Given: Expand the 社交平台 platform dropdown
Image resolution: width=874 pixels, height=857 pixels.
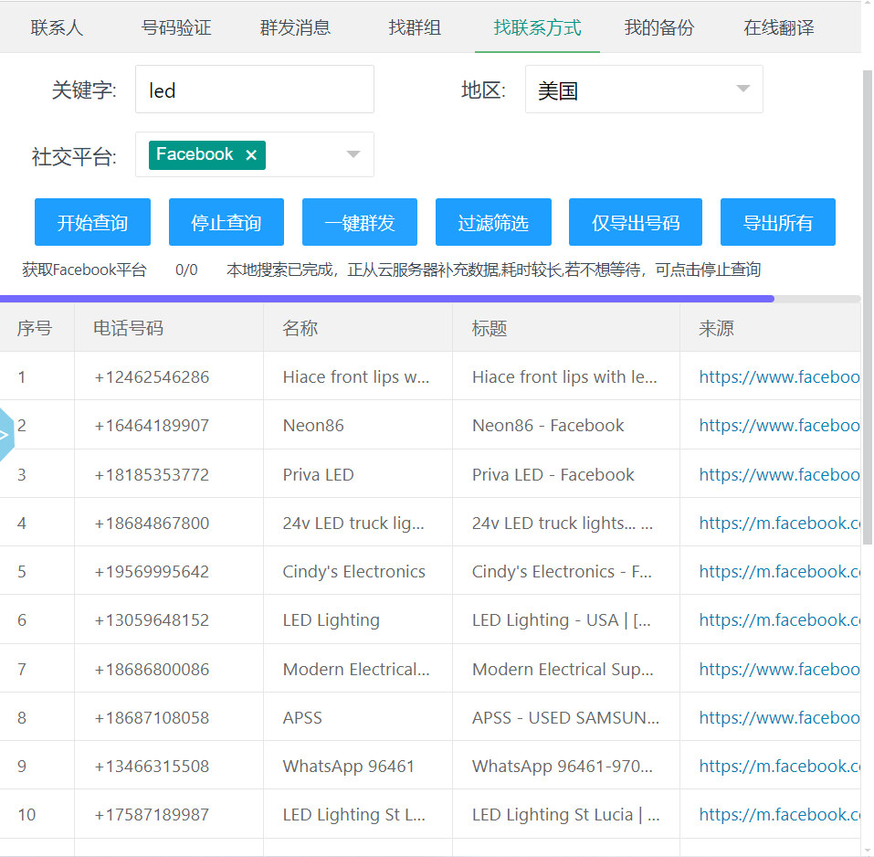Looking at the screenshot, I should click(x=353, y=154).
